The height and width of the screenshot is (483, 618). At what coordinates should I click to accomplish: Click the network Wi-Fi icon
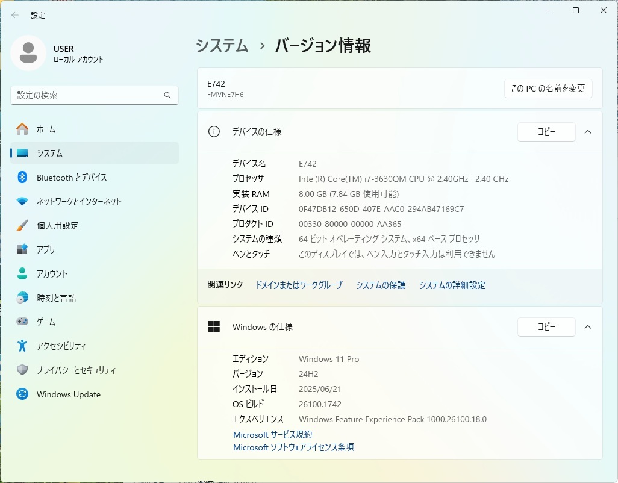coord(22,201)
